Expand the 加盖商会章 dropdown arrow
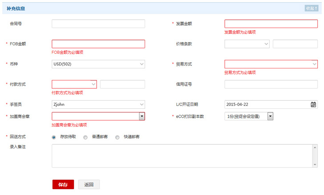The image size is (324, 195). click(x=142, y=116)
